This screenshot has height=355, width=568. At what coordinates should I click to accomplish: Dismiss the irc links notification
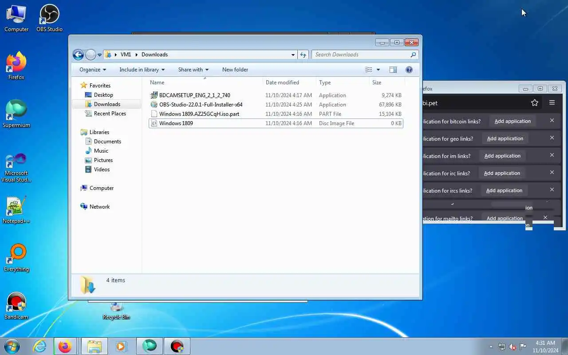pyautogui.click(x=552, y=172)
